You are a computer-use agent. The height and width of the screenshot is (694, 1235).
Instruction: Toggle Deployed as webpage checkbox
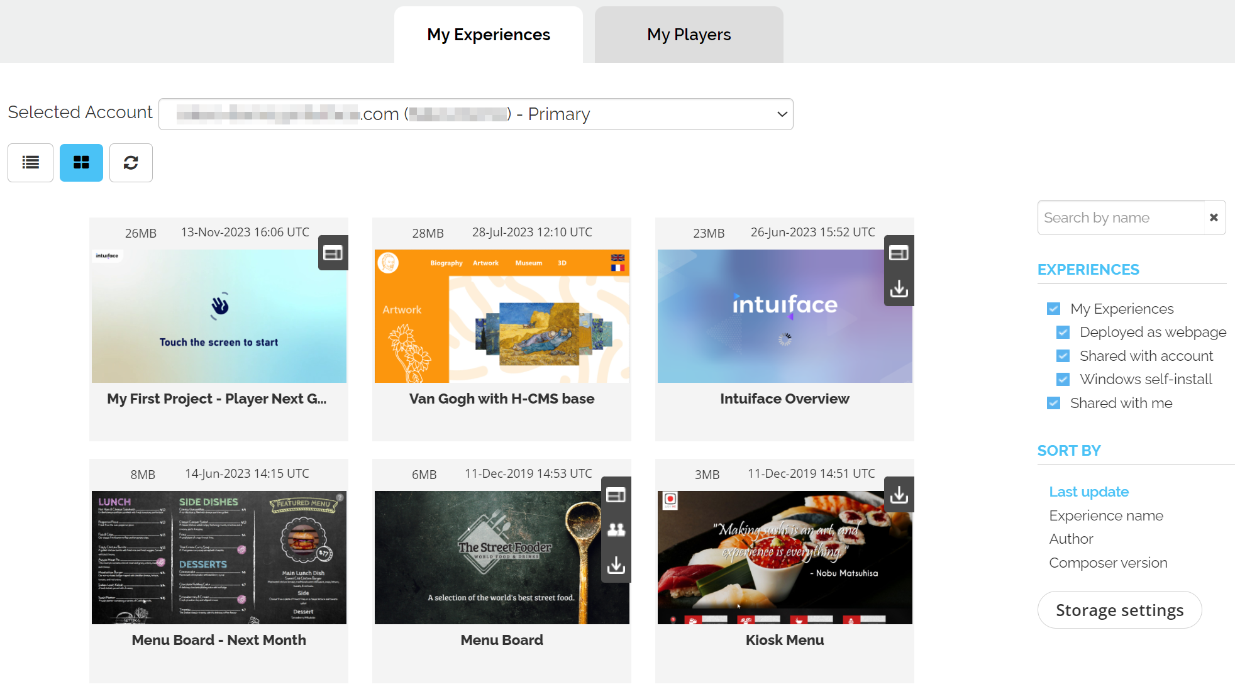point(1063,332)
